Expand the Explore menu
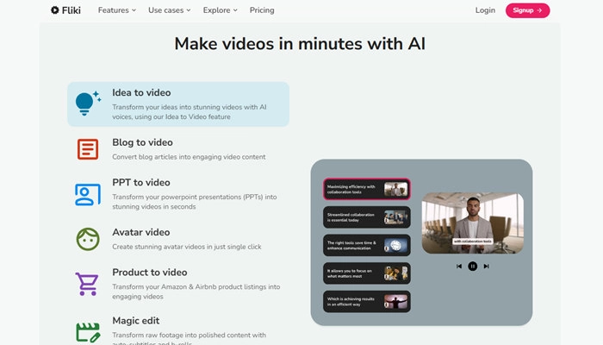Viewport: 603px width, 345px height. (220, 10)
